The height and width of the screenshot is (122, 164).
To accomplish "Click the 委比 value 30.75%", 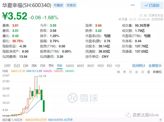I will (x=18, y=41).
